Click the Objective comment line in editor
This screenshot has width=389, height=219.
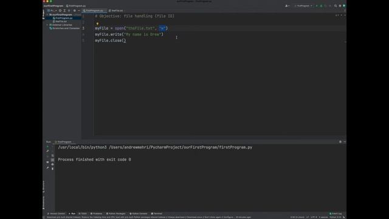135,16
